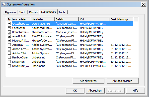Sort by Hersteller column header

[42, 19]
